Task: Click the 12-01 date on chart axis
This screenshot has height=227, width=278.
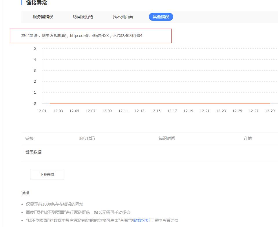Action: click(x=42, y=111)
